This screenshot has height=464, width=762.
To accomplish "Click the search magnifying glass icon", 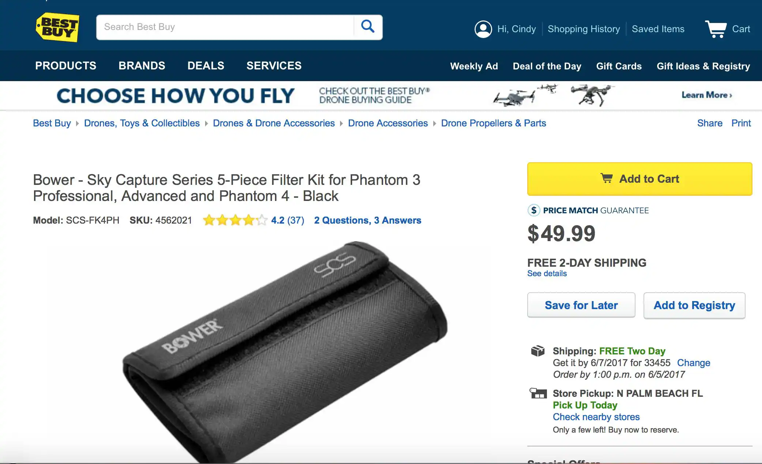I will point(368,27).
